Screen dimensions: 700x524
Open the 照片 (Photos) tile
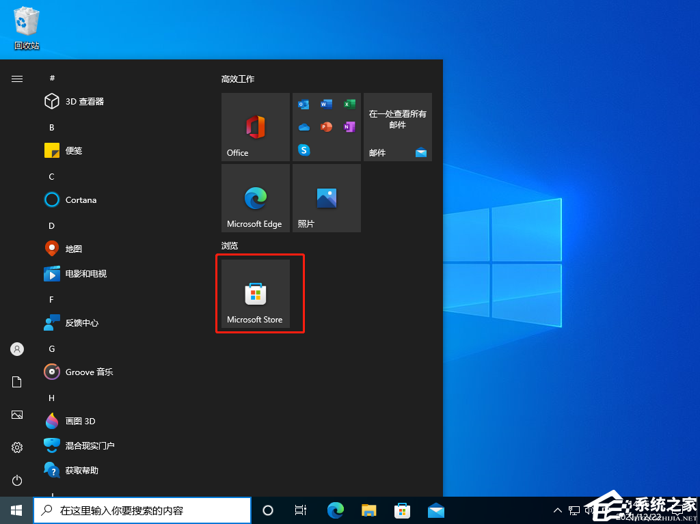(x=327, y=198)
